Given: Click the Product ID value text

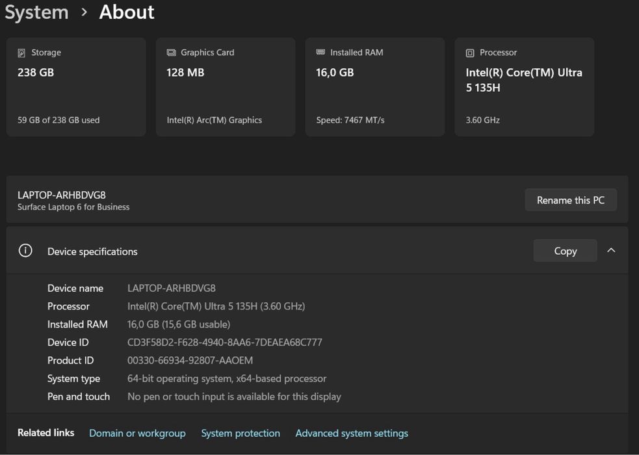Looking at the screenshot, I should point(190,360).
